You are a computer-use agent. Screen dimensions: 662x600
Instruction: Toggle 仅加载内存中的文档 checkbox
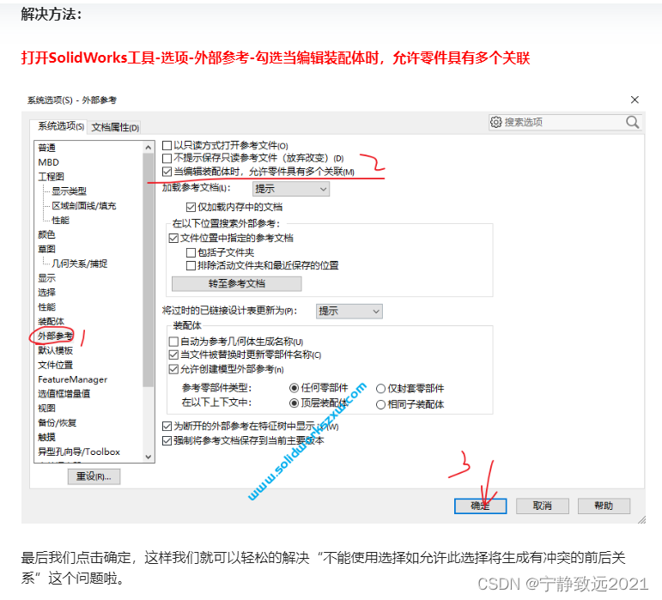(x=191, y=207)
